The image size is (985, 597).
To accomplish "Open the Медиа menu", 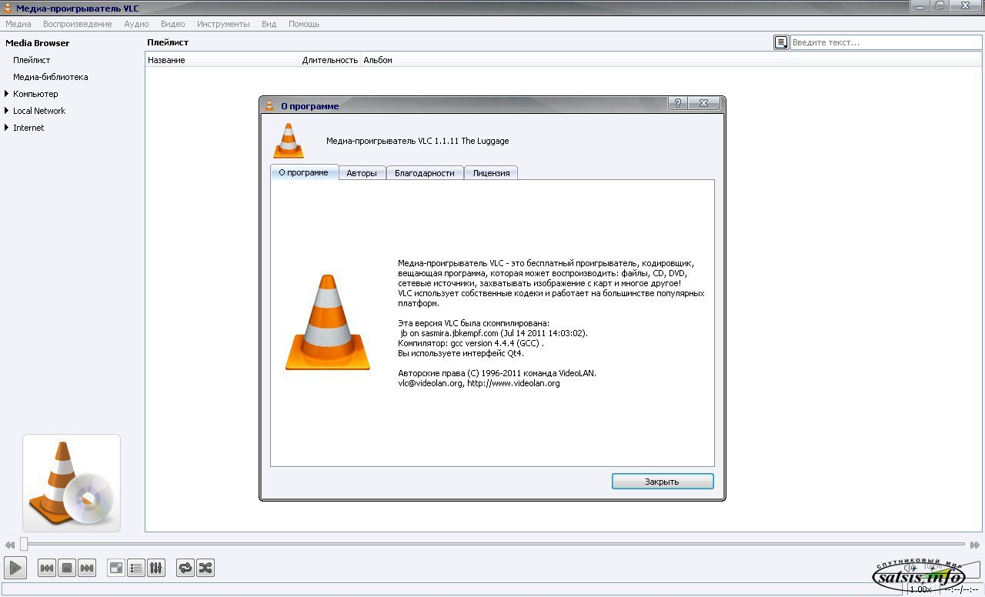I will [18, 24].
